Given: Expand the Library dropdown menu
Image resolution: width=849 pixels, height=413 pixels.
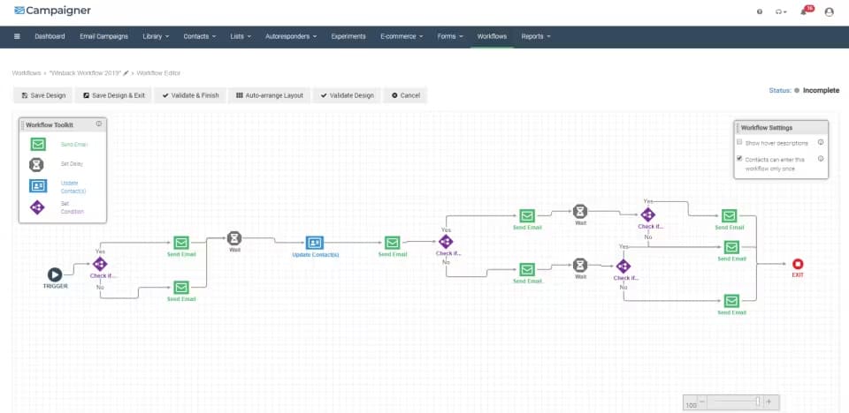Looking at the screenshot, I should [x=156, y=36].
